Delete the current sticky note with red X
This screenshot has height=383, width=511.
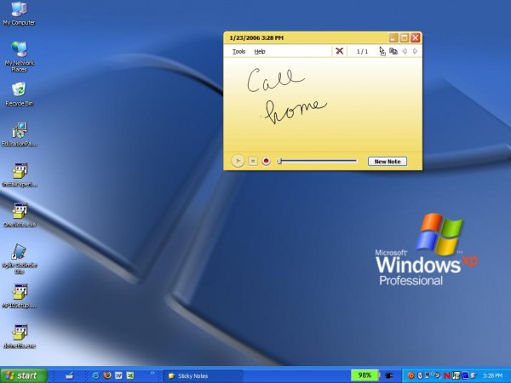point(339,51)
